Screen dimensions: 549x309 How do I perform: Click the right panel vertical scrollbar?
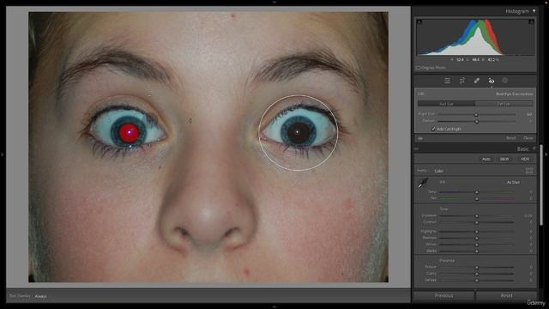[x=541, y=185]
